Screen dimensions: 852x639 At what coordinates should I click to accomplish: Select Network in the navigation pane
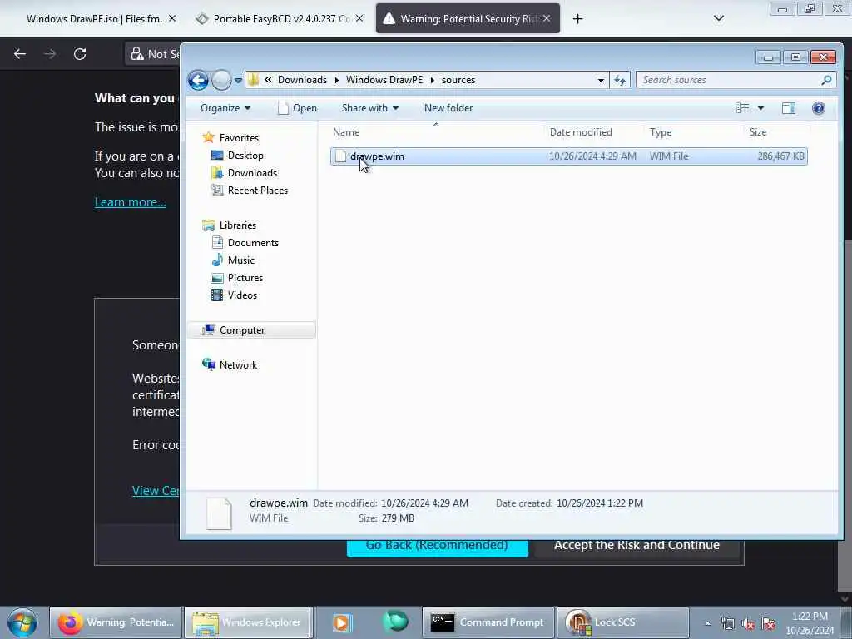pos(238,365)
